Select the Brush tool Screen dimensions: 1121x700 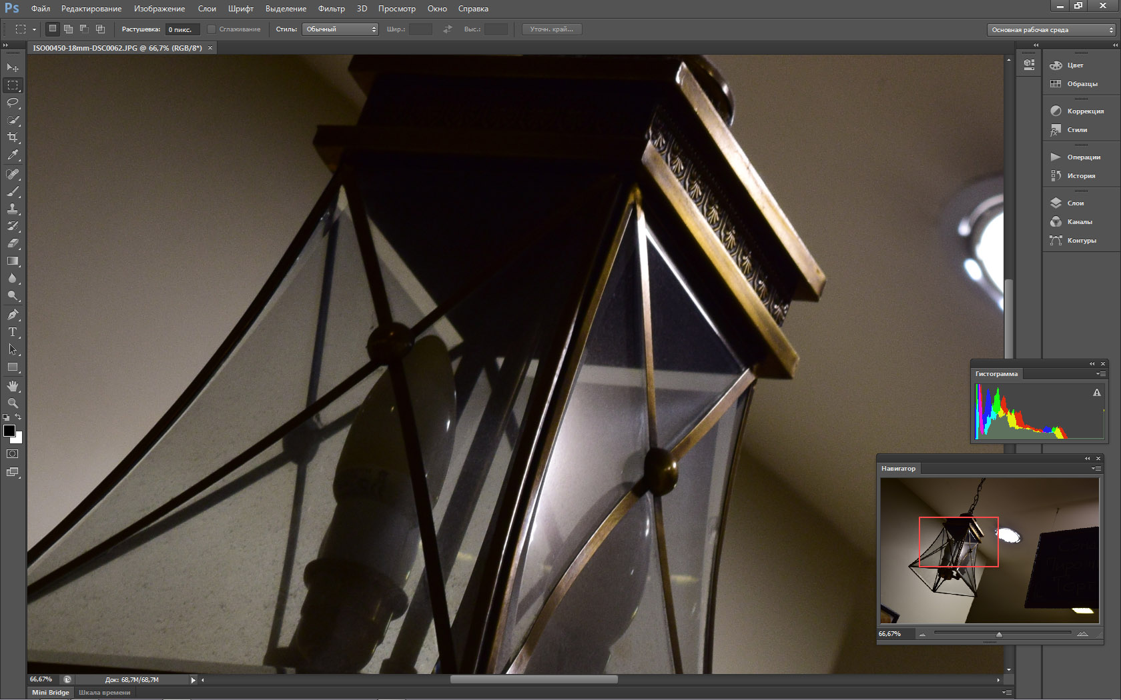tap(13, 191)
